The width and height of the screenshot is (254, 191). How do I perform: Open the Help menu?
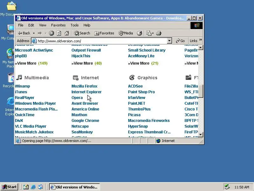click(87, 25)
